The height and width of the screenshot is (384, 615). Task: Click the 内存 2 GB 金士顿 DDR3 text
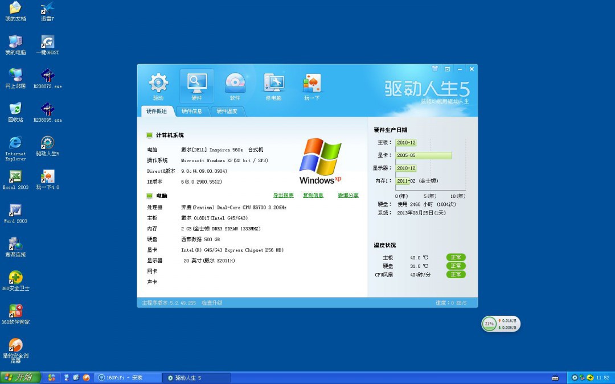[221, 229]
